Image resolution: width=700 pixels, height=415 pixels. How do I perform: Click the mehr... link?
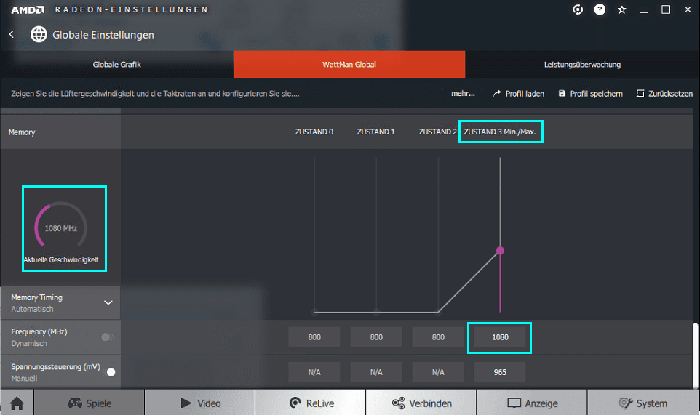pos(463,94)
